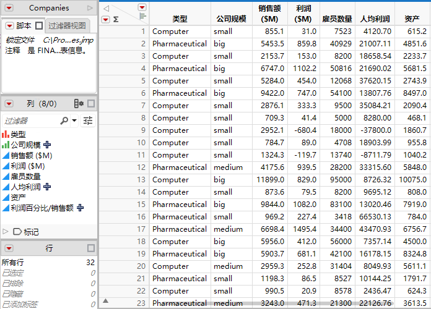Select the 销售额 ($M) column header

pos(269,14)
